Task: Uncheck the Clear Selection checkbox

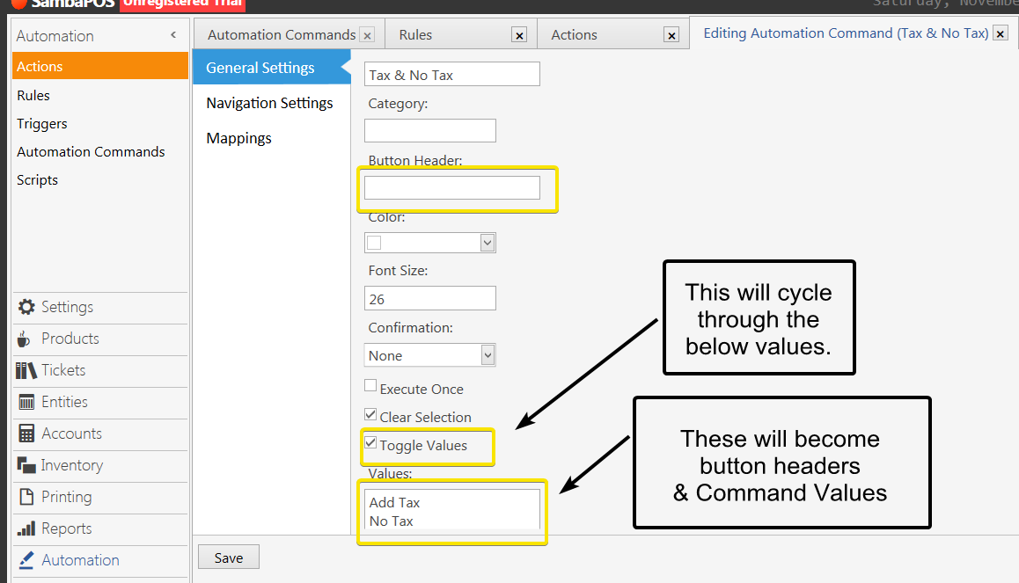Action: 370,414
